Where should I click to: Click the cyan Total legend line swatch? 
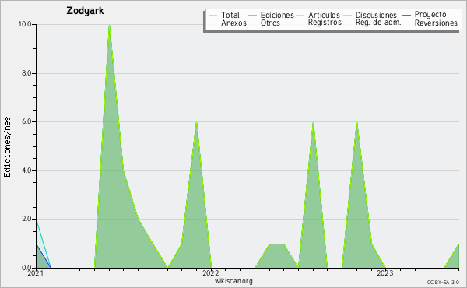tap(213, 16)
